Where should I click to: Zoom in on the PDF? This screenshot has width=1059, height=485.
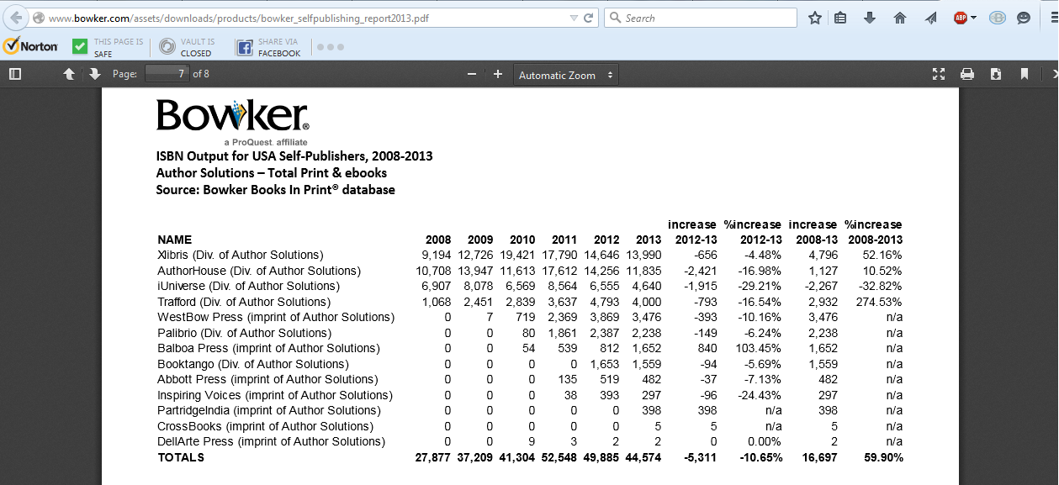click(x=498, y=74)
